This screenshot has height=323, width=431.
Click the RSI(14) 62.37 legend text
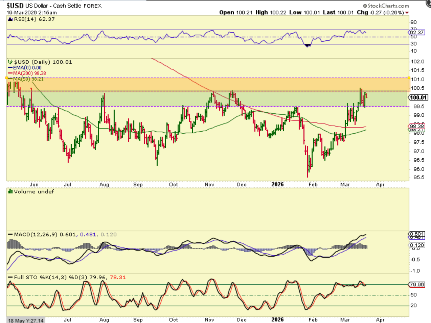[34, 19]
